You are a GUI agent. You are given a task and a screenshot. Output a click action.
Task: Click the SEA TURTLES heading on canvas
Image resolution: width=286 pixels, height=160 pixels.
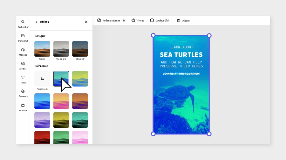click(181, 55)
